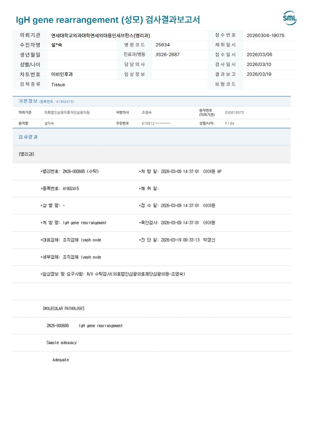Select the 접수일시 date 2026/03/06

tap(260, 55)
